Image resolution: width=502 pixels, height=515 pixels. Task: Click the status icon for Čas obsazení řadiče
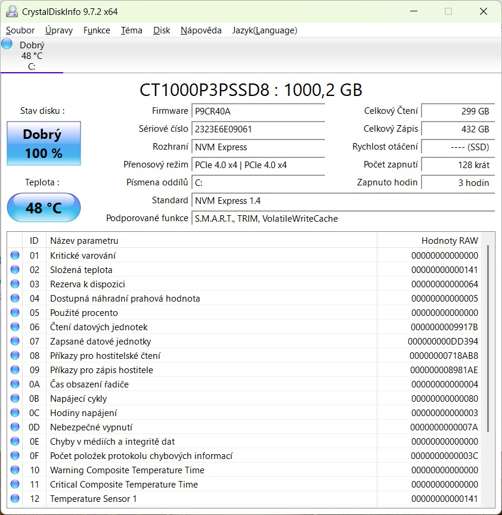point(14,384)
